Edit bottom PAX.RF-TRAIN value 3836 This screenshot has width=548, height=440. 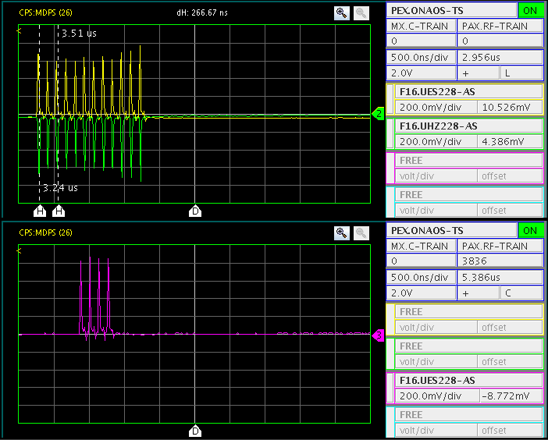[500, 261]
